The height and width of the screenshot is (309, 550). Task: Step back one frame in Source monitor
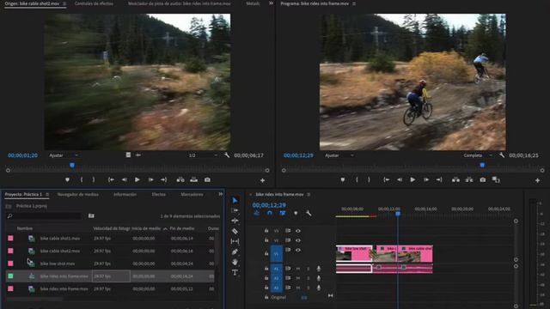coord(124,179)
